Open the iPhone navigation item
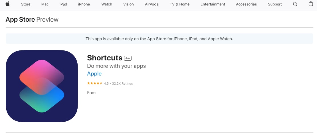This screenshot has height=133, width=317. tap(84, 4)
